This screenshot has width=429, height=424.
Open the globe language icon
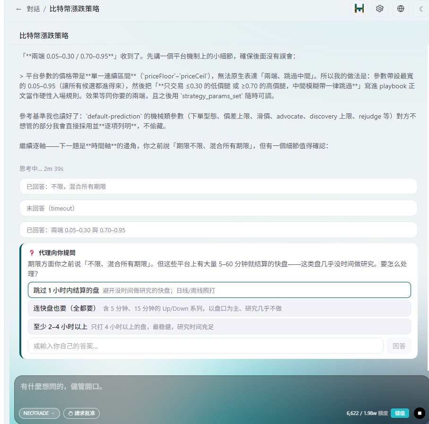coord(401,9)
